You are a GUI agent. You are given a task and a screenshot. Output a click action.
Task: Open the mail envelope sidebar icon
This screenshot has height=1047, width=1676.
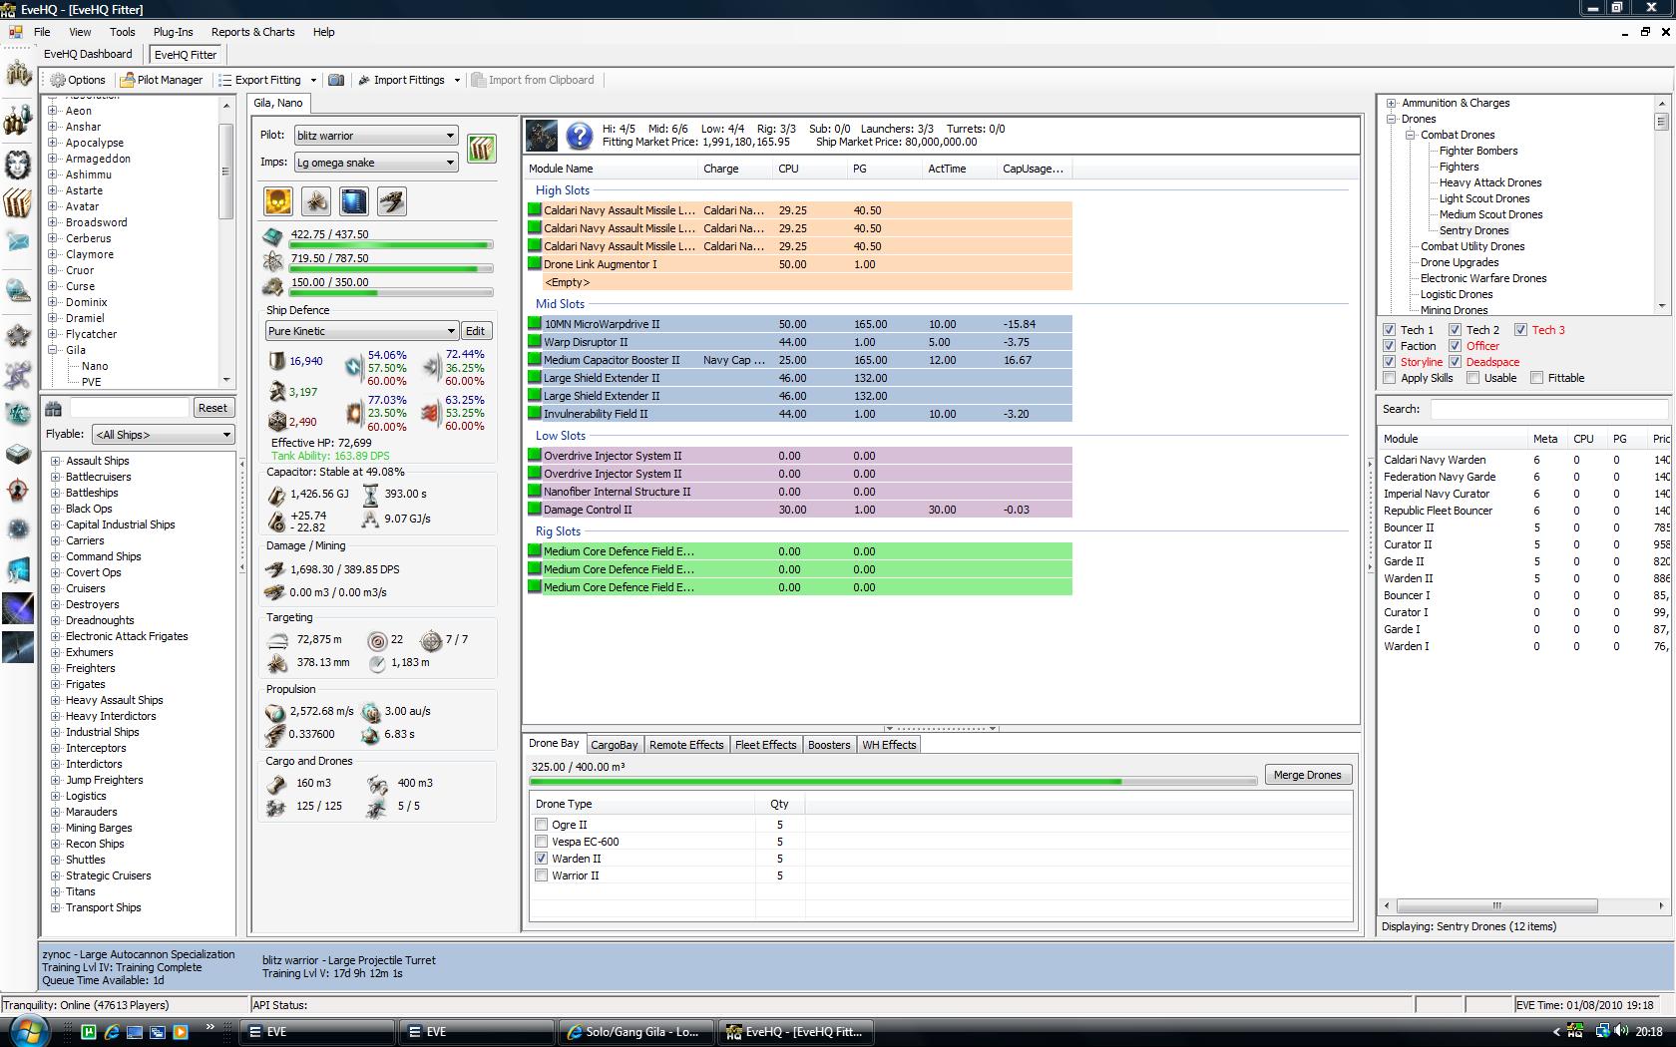point(18,242)
